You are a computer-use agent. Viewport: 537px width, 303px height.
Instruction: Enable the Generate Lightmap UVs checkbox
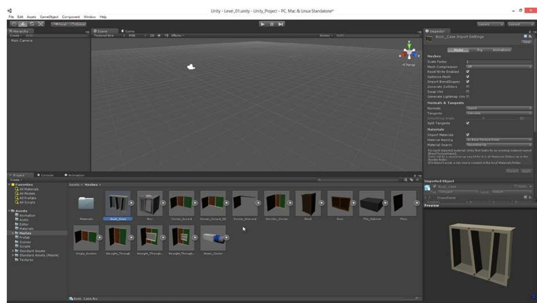pos(468,97)
